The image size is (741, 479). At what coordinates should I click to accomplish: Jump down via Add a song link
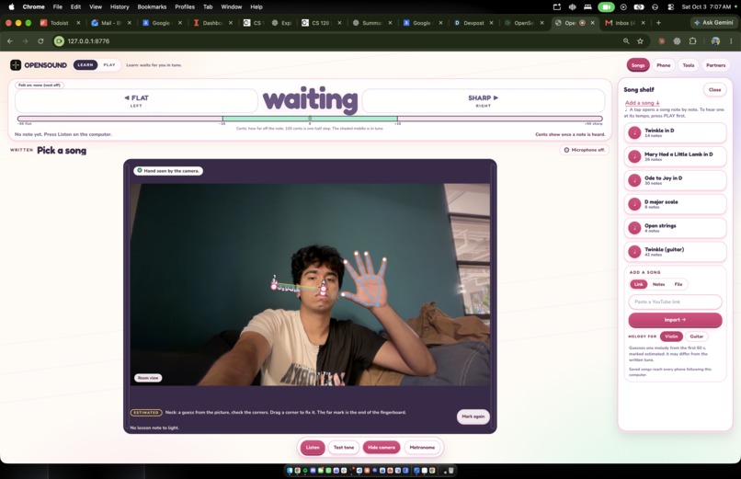[x=642, y=102]
